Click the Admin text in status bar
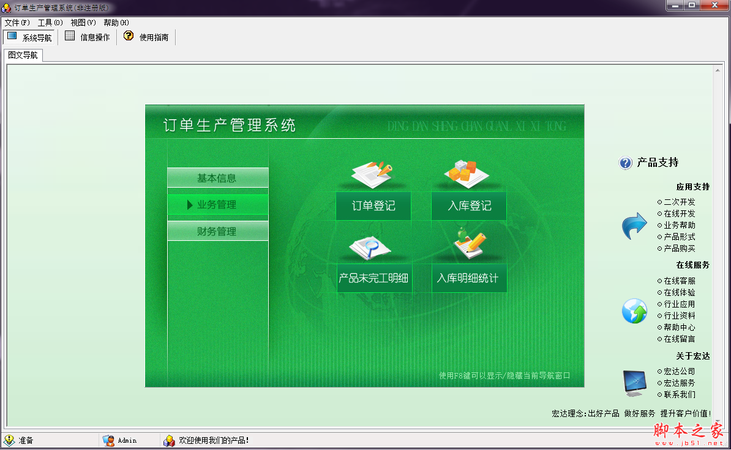 (x=127, y=440)
